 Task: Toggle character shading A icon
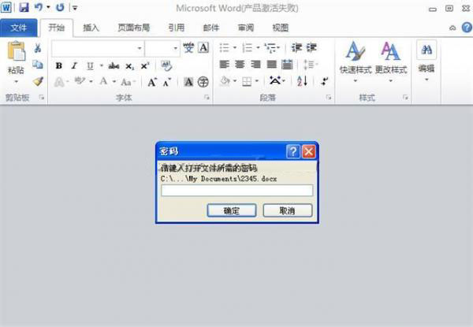click(188, 82)
